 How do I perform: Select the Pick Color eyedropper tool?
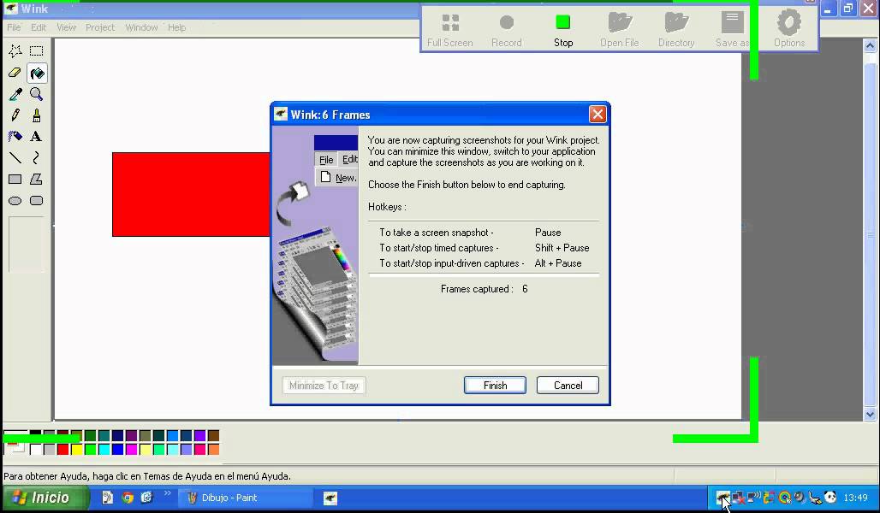pos(15,94)
